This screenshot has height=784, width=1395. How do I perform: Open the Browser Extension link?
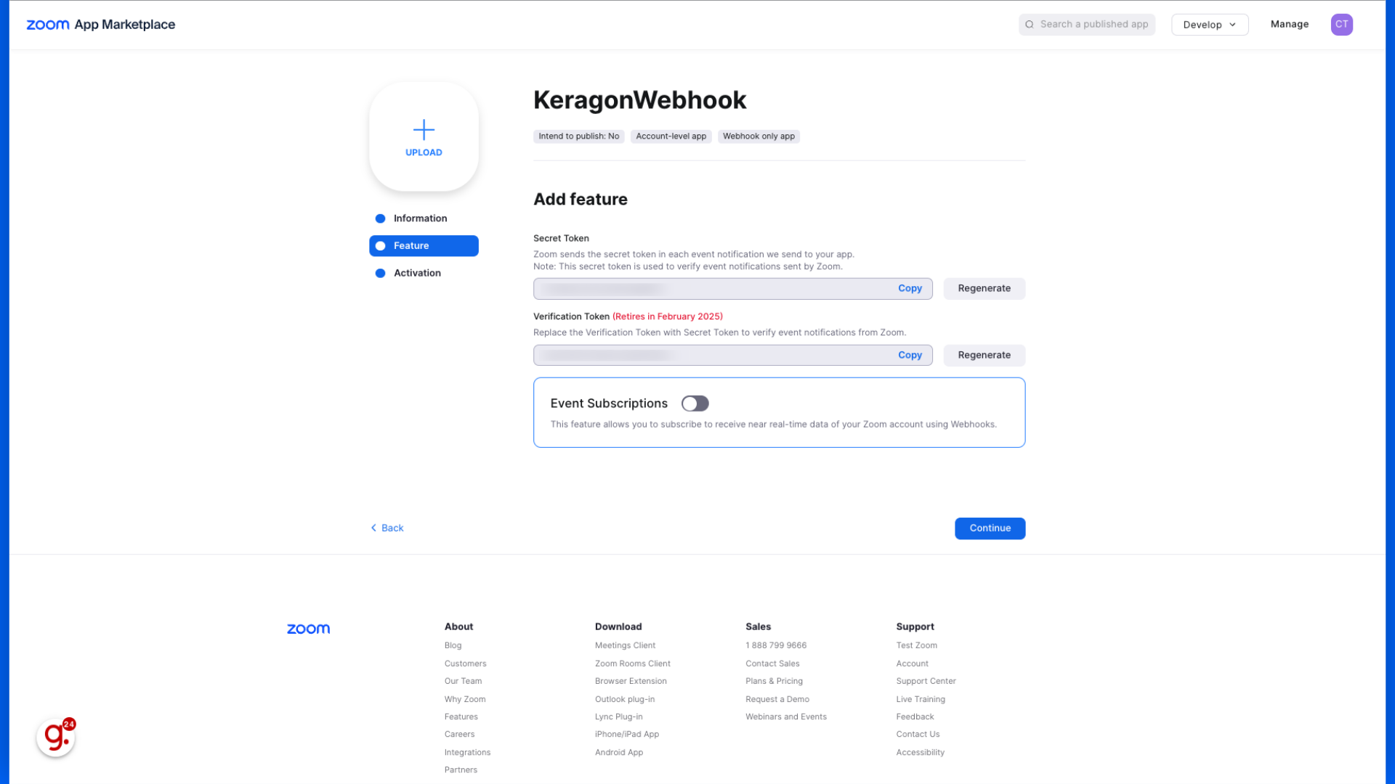click(x=631, y=681)
